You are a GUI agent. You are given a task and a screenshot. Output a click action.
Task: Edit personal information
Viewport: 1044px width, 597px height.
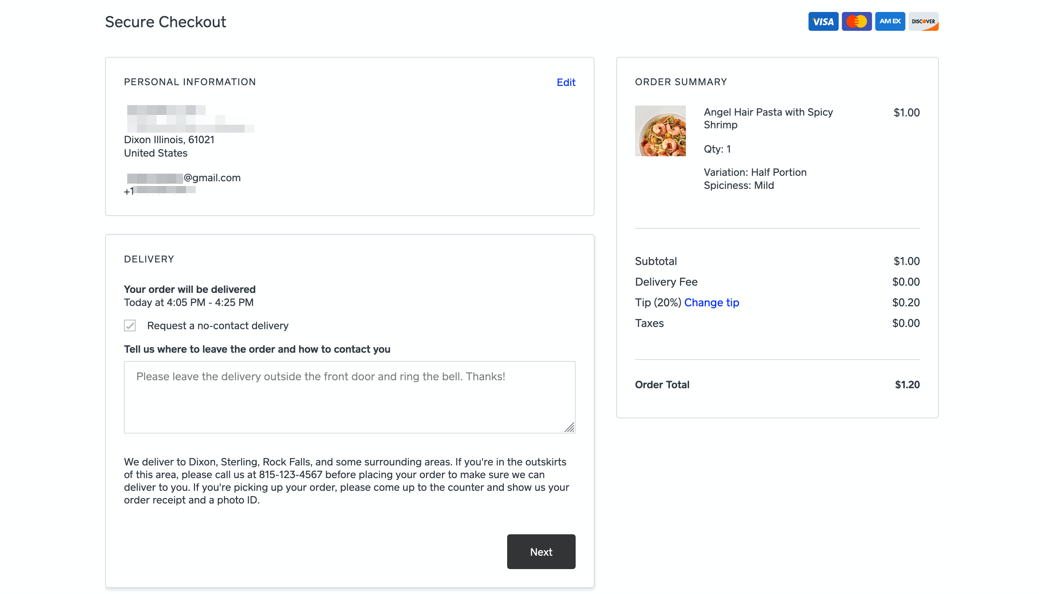click(x=565, y=82)
